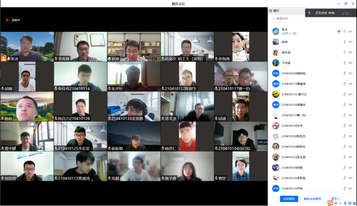
Task: Select 李兆锋's video thumbnail
Action: [80, 46]
